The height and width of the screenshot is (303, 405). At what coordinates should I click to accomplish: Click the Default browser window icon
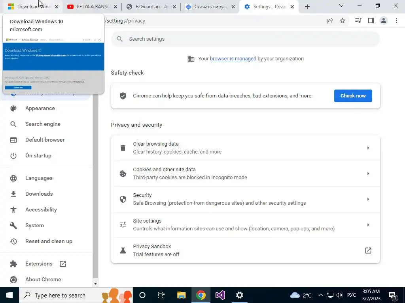(x=13, y=140)
